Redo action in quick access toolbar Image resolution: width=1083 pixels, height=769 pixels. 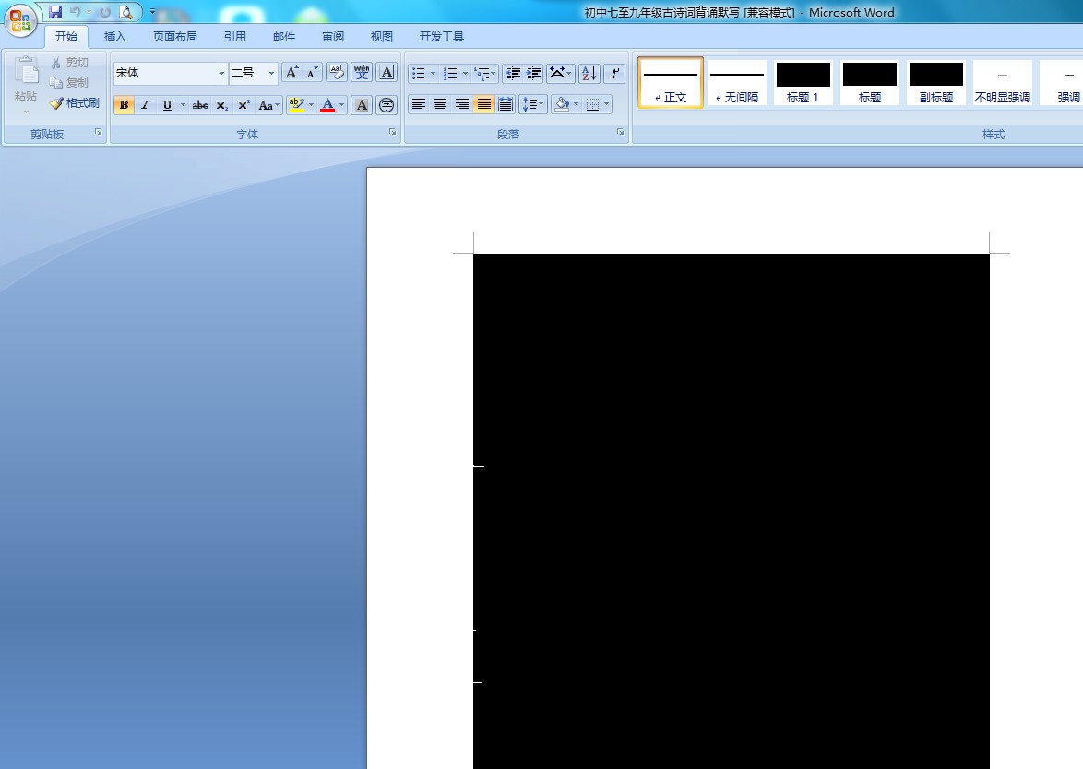[x=105, y=12]
